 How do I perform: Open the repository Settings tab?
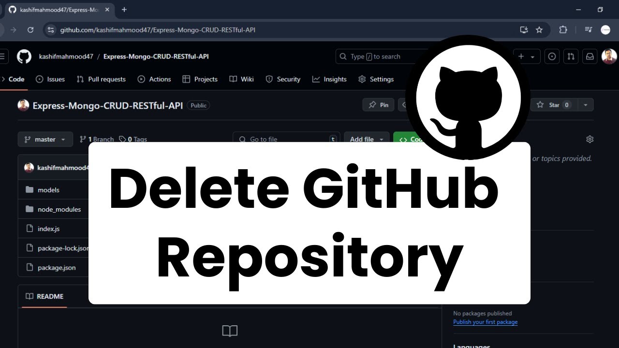coord(376,79)
